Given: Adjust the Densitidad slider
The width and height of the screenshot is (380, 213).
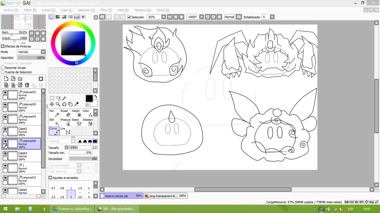Looking at the screenshot, I should 83,159.
